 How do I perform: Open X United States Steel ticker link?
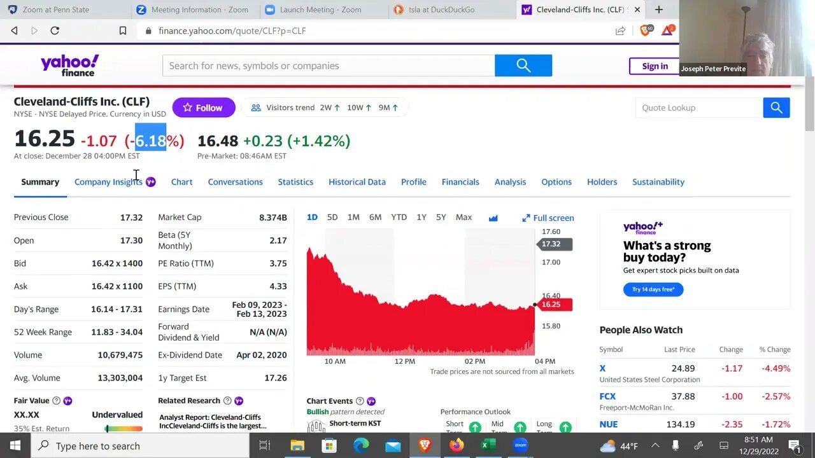click(x=602, y=368)
